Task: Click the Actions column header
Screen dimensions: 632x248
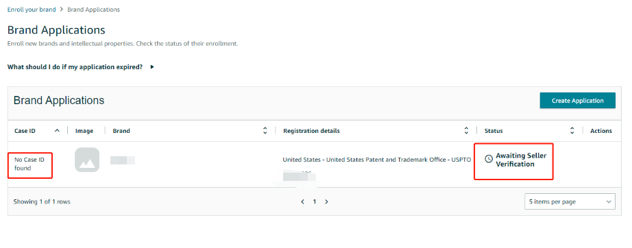Action: pos(601,131)
